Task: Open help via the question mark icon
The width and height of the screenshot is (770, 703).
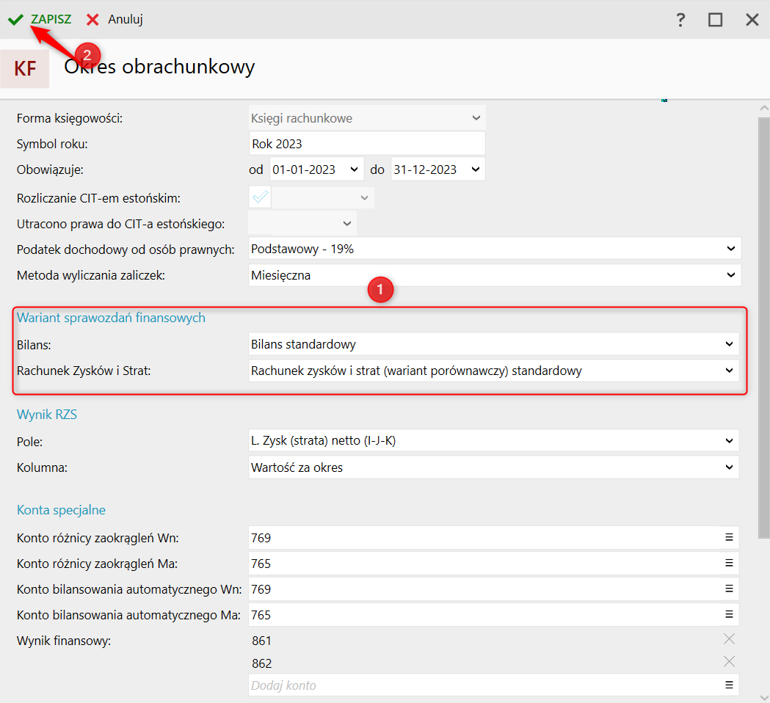Action: click(x=680, y=20)
